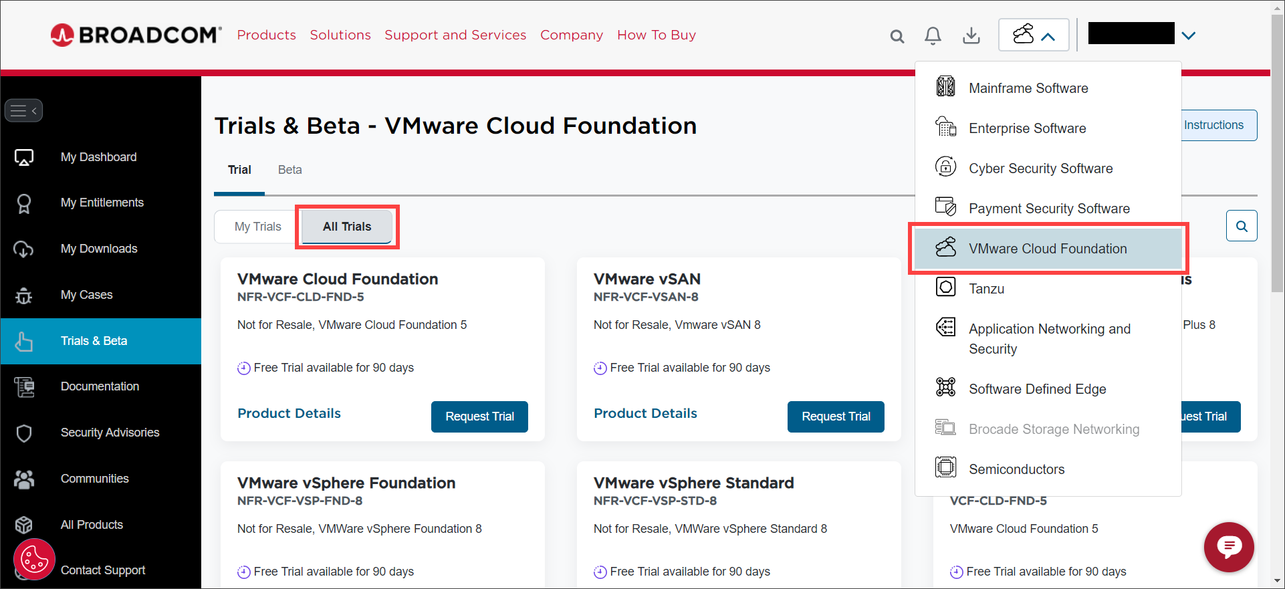Click My Entitlements ribbon icon
The image size is (1285, 589).
[x=24, y=203]
